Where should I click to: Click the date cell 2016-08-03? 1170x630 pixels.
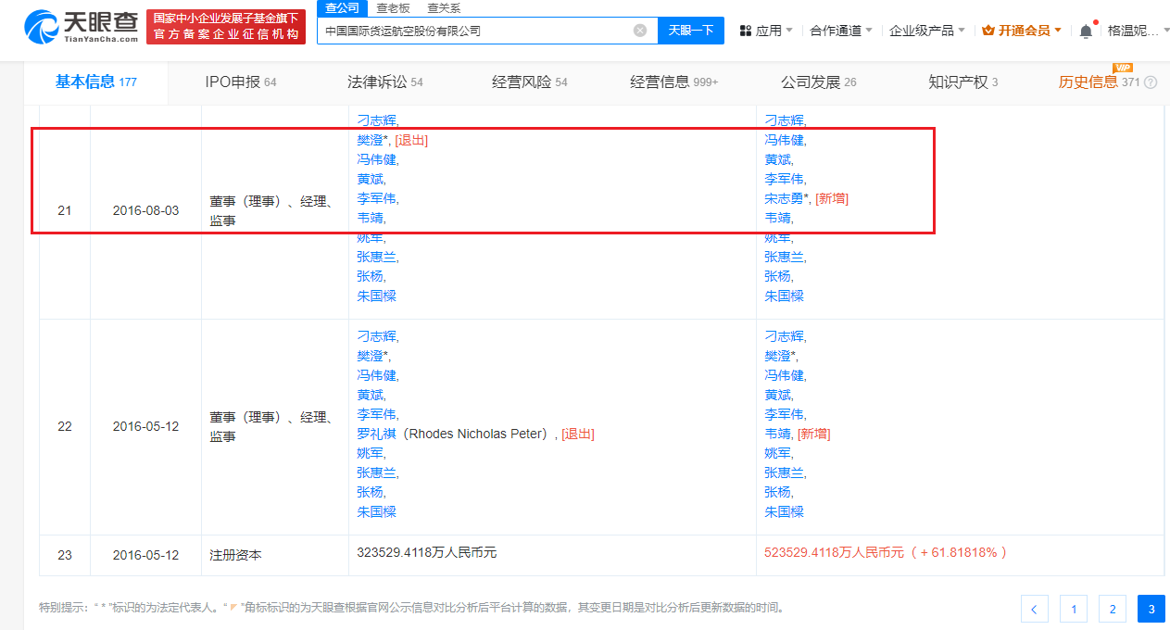coord(145,211)
